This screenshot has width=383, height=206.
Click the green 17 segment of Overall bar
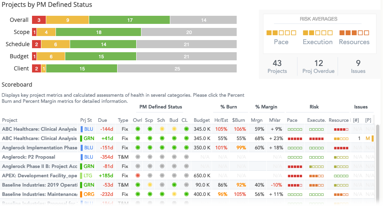[129, 20]
